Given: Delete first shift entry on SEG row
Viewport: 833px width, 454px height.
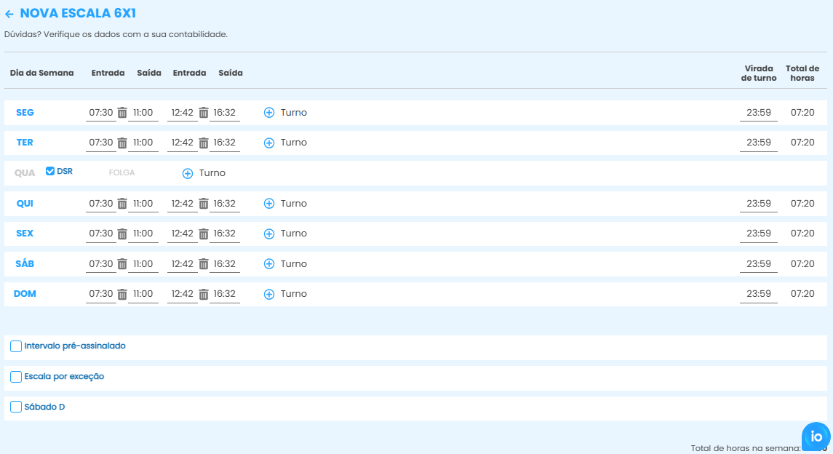Looking at the screenshot, I should coord(122,113).
